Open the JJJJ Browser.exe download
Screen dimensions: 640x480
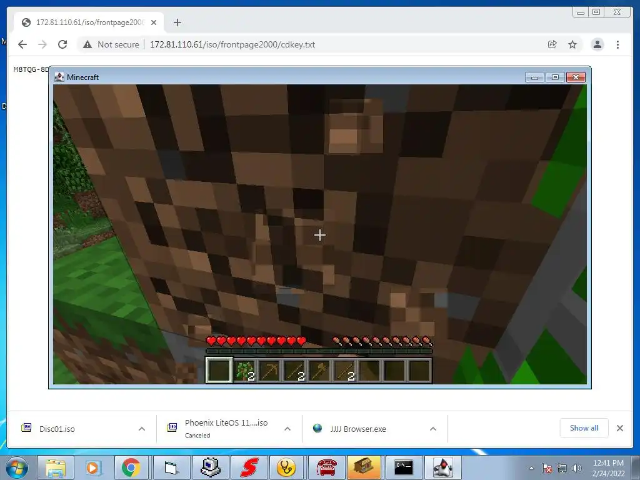point(357,429)
